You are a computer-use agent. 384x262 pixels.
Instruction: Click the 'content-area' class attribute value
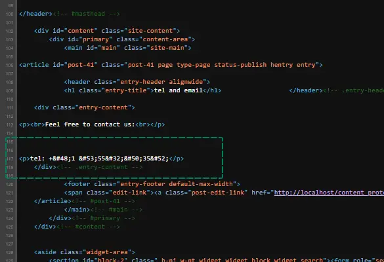165,39
